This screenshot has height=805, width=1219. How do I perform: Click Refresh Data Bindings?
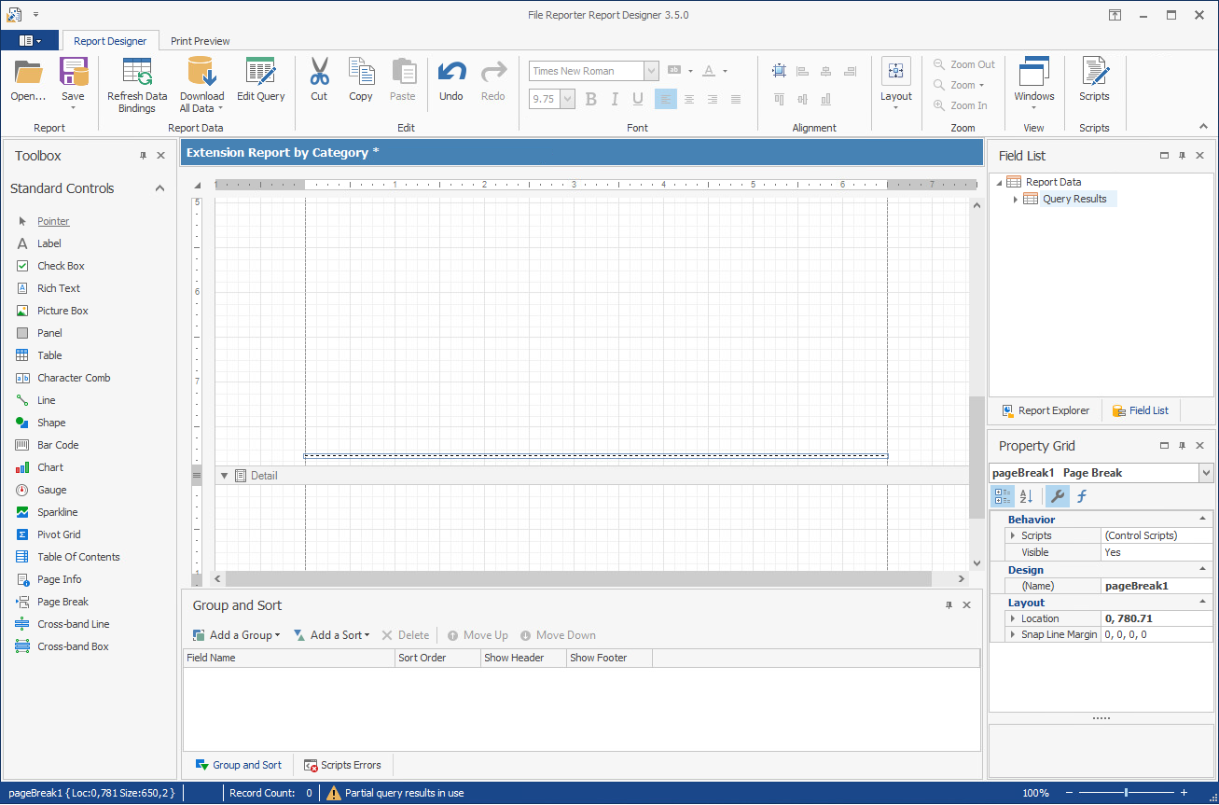point(136,84)
